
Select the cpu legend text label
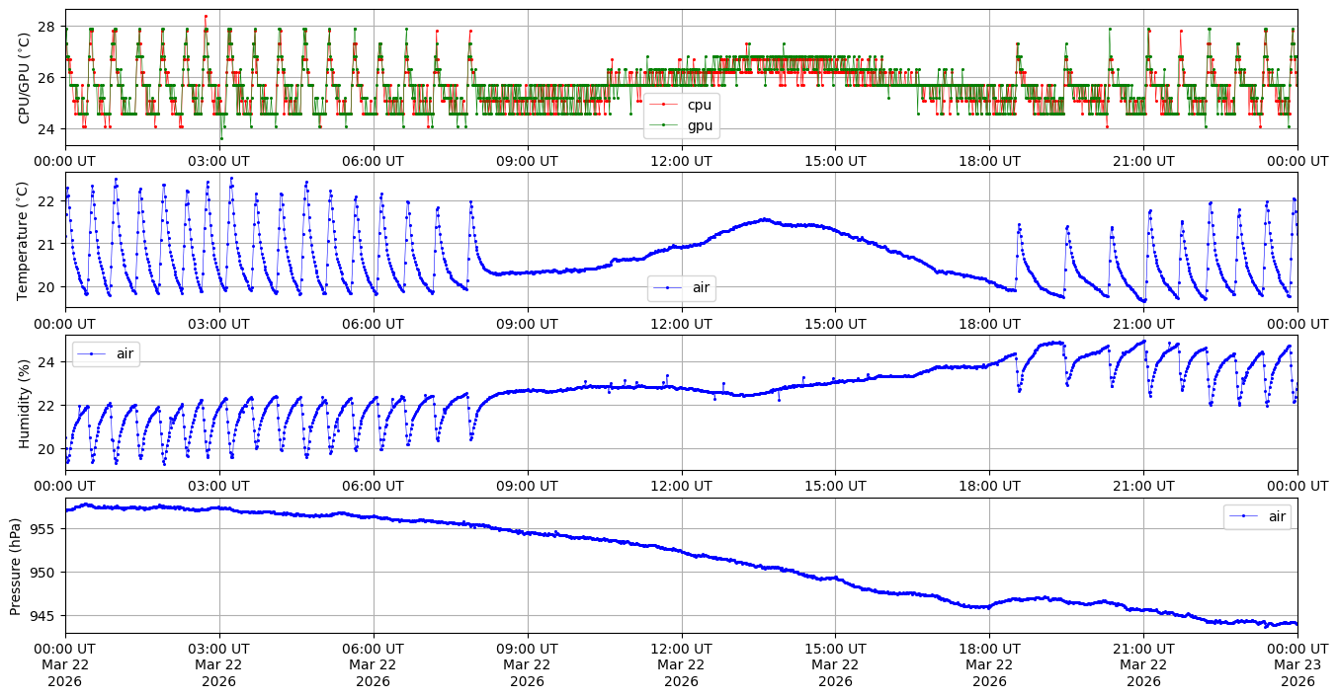coord(699,105)
